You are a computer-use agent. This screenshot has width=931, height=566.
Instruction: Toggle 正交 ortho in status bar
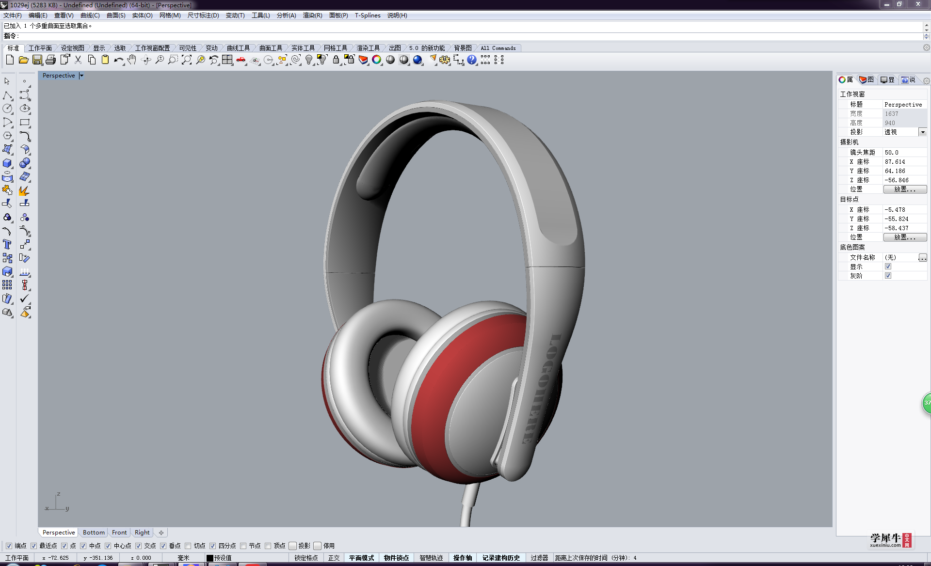334,558
